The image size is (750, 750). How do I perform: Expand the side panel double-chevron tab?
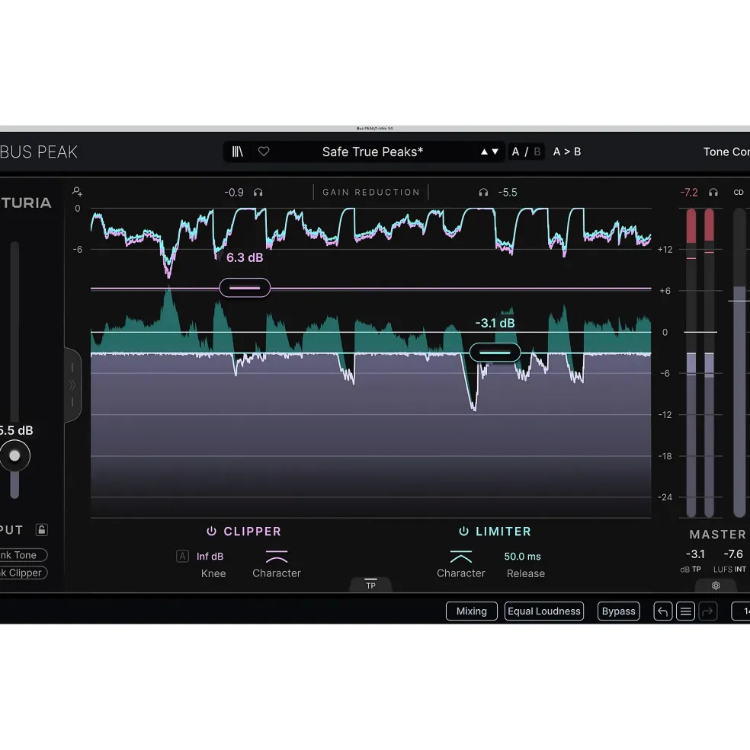(72, 385)
